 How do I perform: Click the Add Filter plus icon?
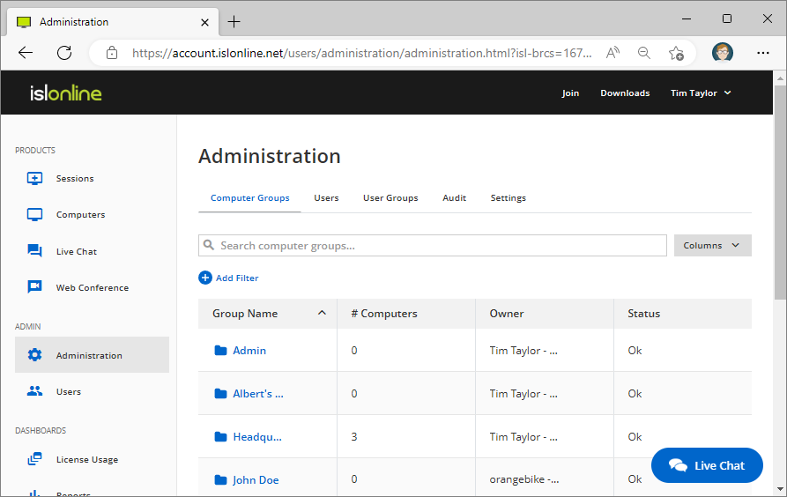click(205, 278)
